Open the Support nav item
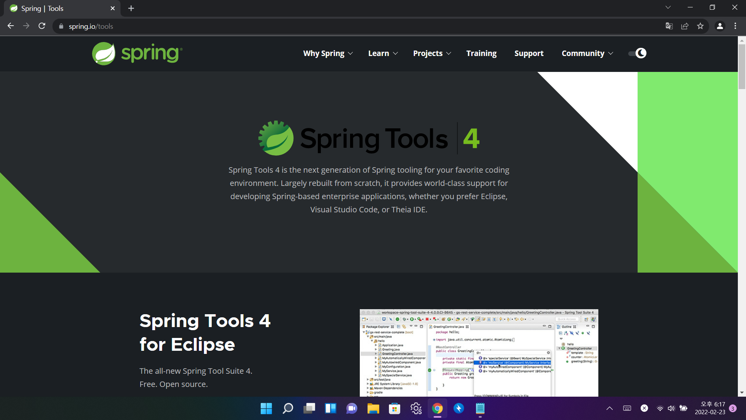This screenshot has height=420, width=746. point(529,53)
